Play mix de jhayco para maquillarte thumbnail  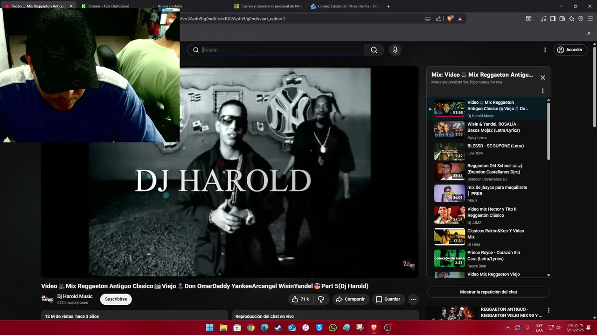[x=450, y=193]
